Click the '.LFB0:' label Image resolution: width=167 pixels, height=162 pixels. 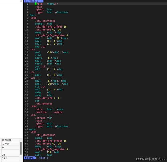click(33, 18)
